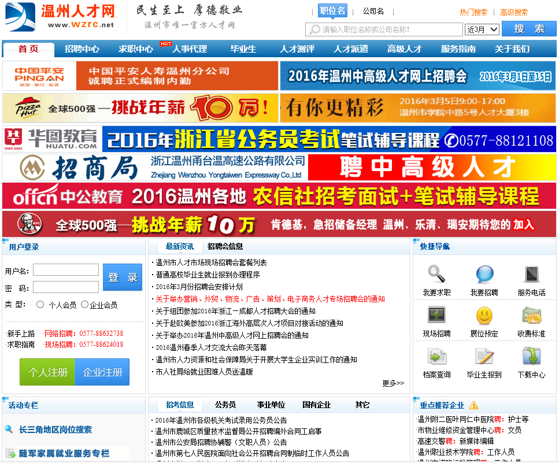Open 人才测评 in the navigation bar
The image size is (559, 463).
click(297, 49)
